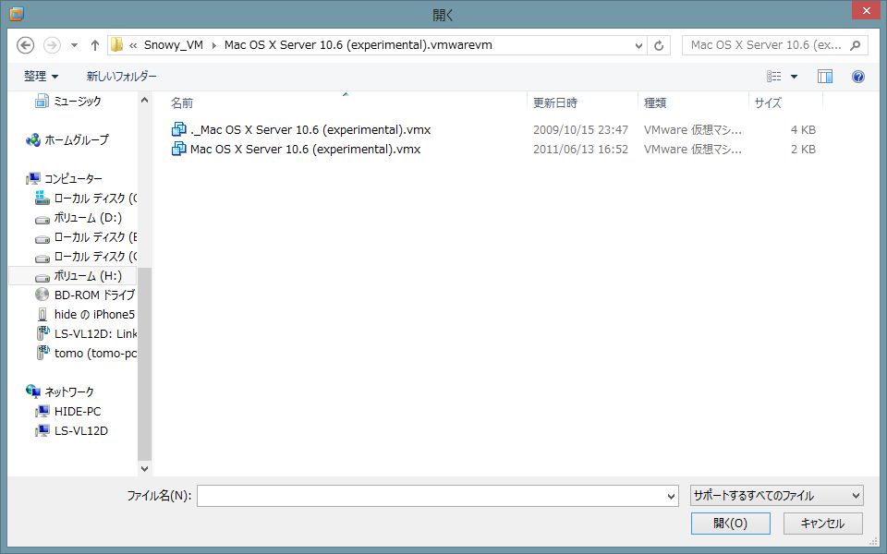Select ミュージック in navigation pane
The image size is (887, 554).
click(77, 101)
